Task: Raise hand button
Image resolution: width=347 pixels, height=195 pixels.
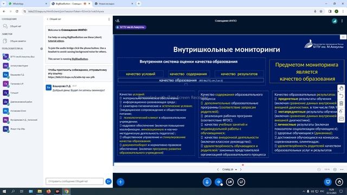Action: tap(339, 182)
